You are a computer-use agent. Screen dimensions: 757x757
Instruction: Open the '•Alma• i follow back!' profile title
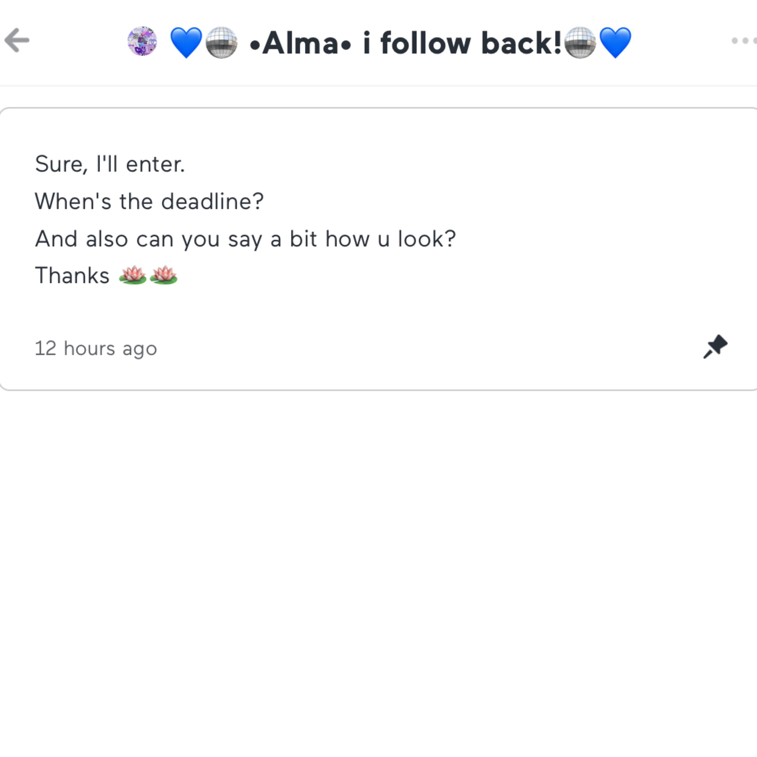click(405, 43)
